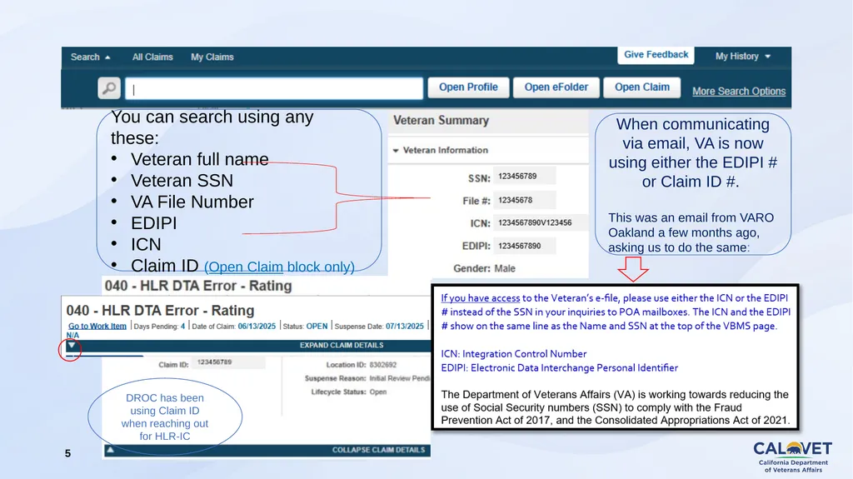
Task: Click the Days Pending value 4
Action: [x=182, y=327]
